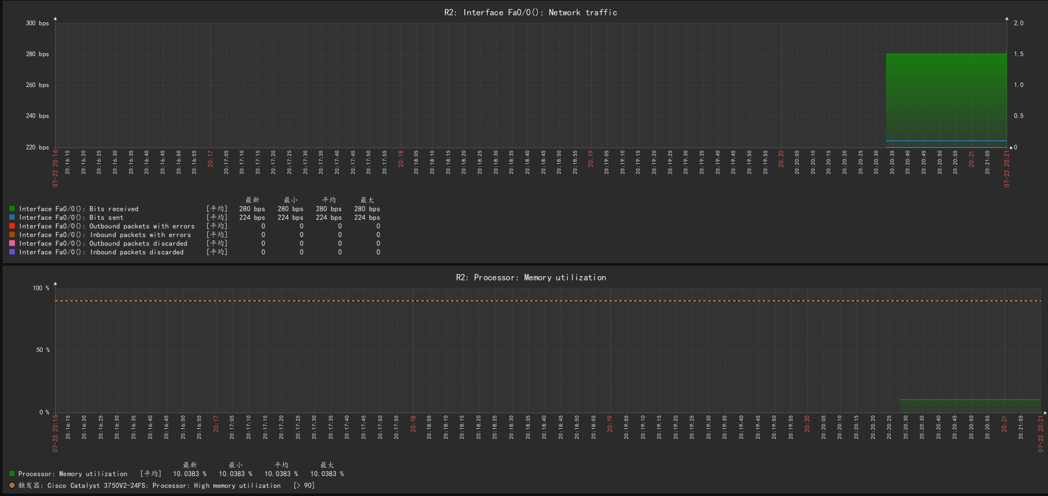Click the 280 bps y-axis label
Image resolution: width=1048 pixels, height=496 pixels.
(x=37, y=54)
